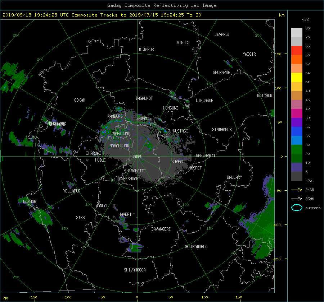Click the NARAGUND city label

tap(122, 134)
